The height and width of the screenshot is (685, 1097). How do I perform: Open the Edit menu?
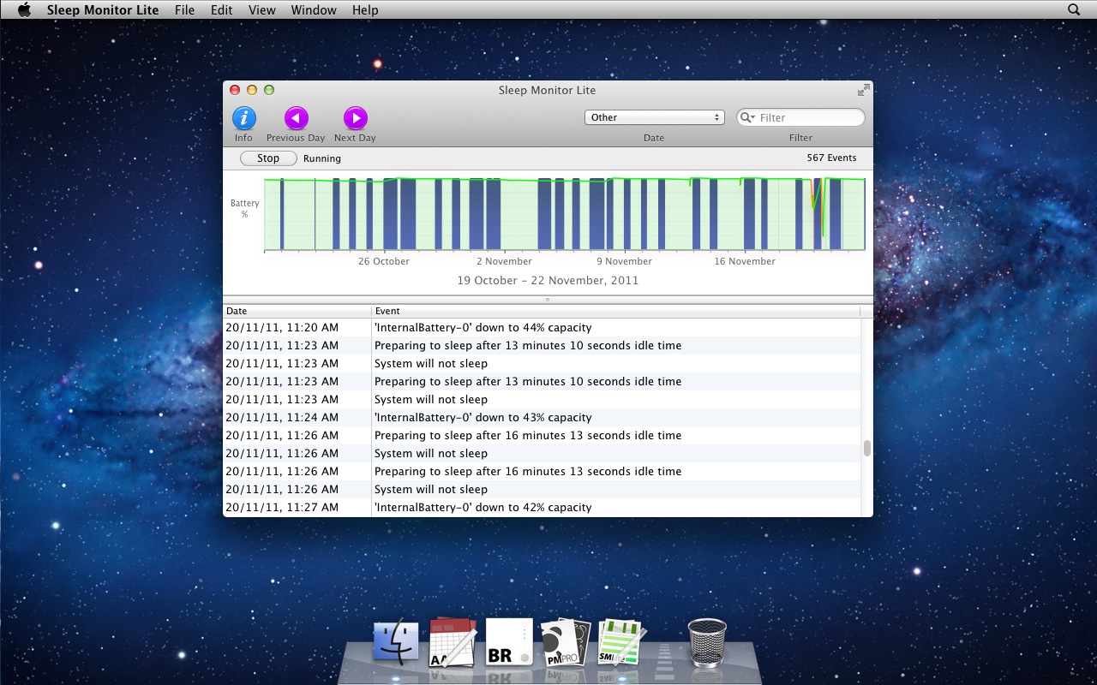[x=221, y=9]
